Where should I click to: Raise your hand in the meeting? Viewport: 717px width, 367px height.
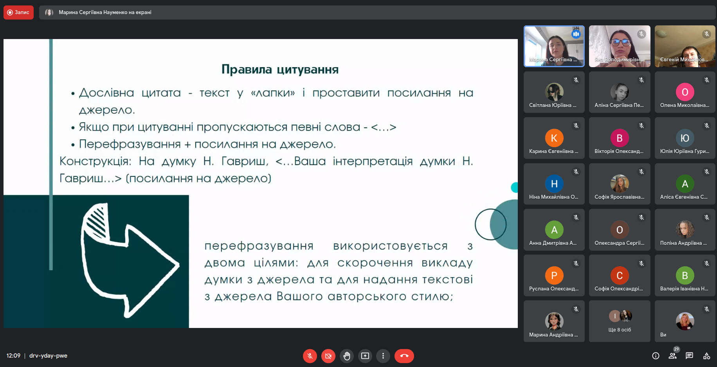[346, 356]
